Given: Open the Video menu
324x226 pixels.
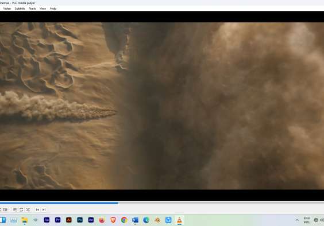Looking at the screenshot, I should (x=7, y=9).
